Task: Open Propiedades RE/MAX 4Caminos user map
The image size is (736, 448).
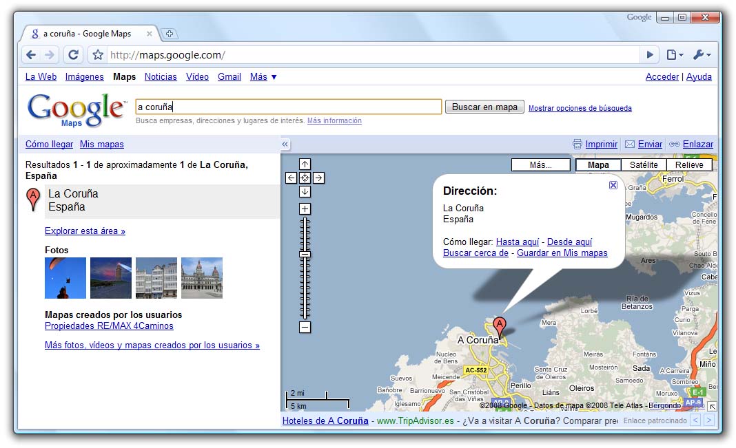Action: [x=109, y=326]
